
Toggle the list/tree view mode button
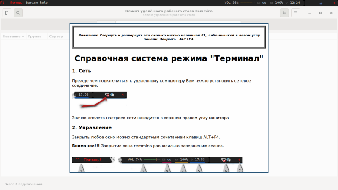pyautogui.click(x=284, y=13)
